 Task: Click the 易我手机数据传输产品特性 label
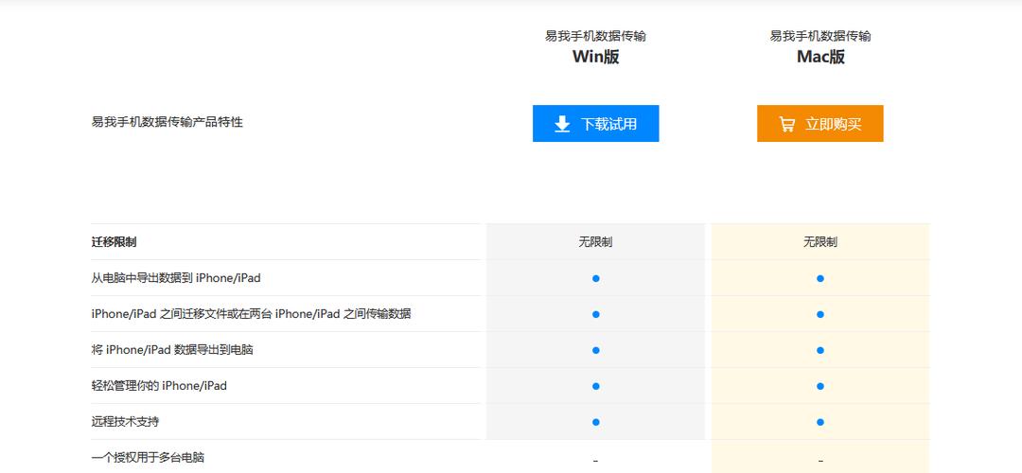(x=167, y=122)
